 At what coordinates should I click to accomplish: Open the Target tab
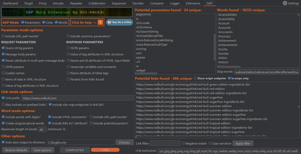(28, 3)
